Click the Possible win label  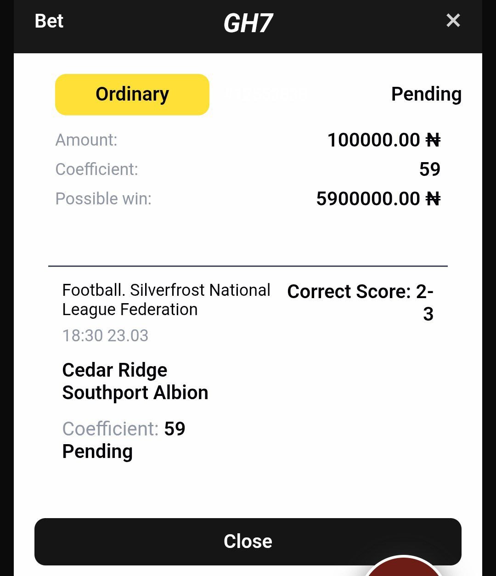[103, 199]
